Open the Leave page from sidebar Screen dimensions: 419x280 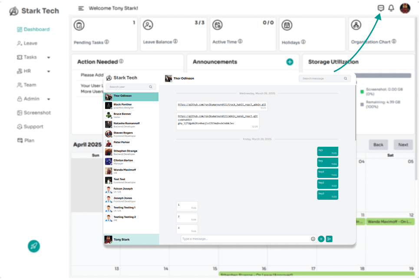click(30, 43)
